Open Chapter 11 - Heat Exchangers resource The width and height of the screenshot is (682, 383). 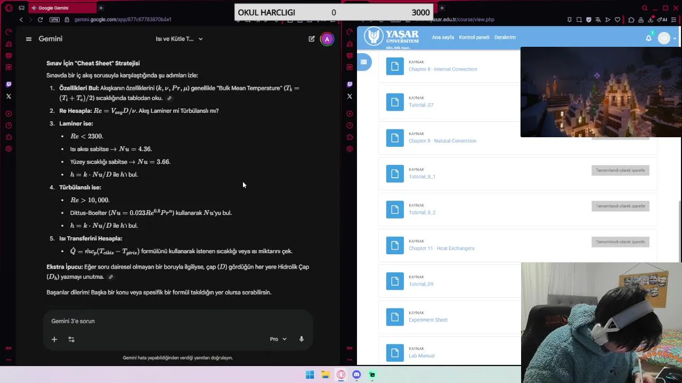(x=441, y=248)
